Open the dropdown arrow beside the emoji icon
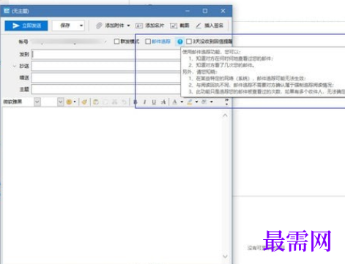345x264 pixels. [x=75, y=102]
